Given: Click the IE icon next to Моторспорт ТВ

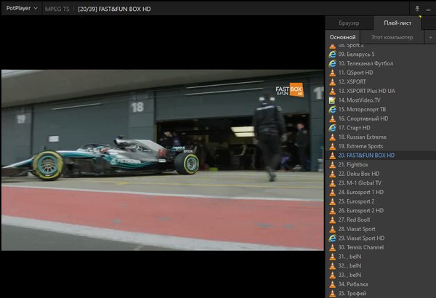Looking at the screenshot, I should (x=332, y=110).
